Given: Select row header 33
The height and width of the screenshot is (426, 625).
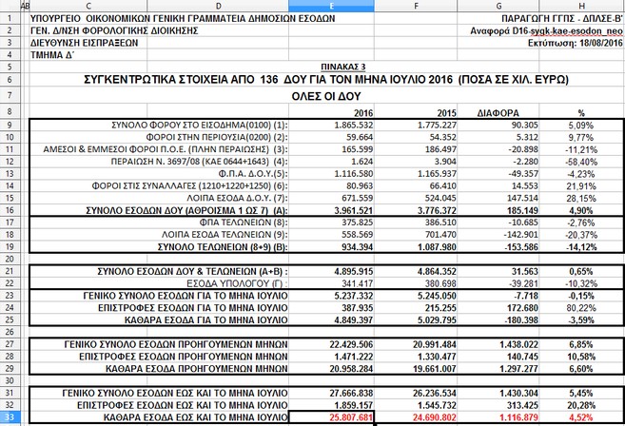Looking at the screenshot, I should (x=10, y=417).
